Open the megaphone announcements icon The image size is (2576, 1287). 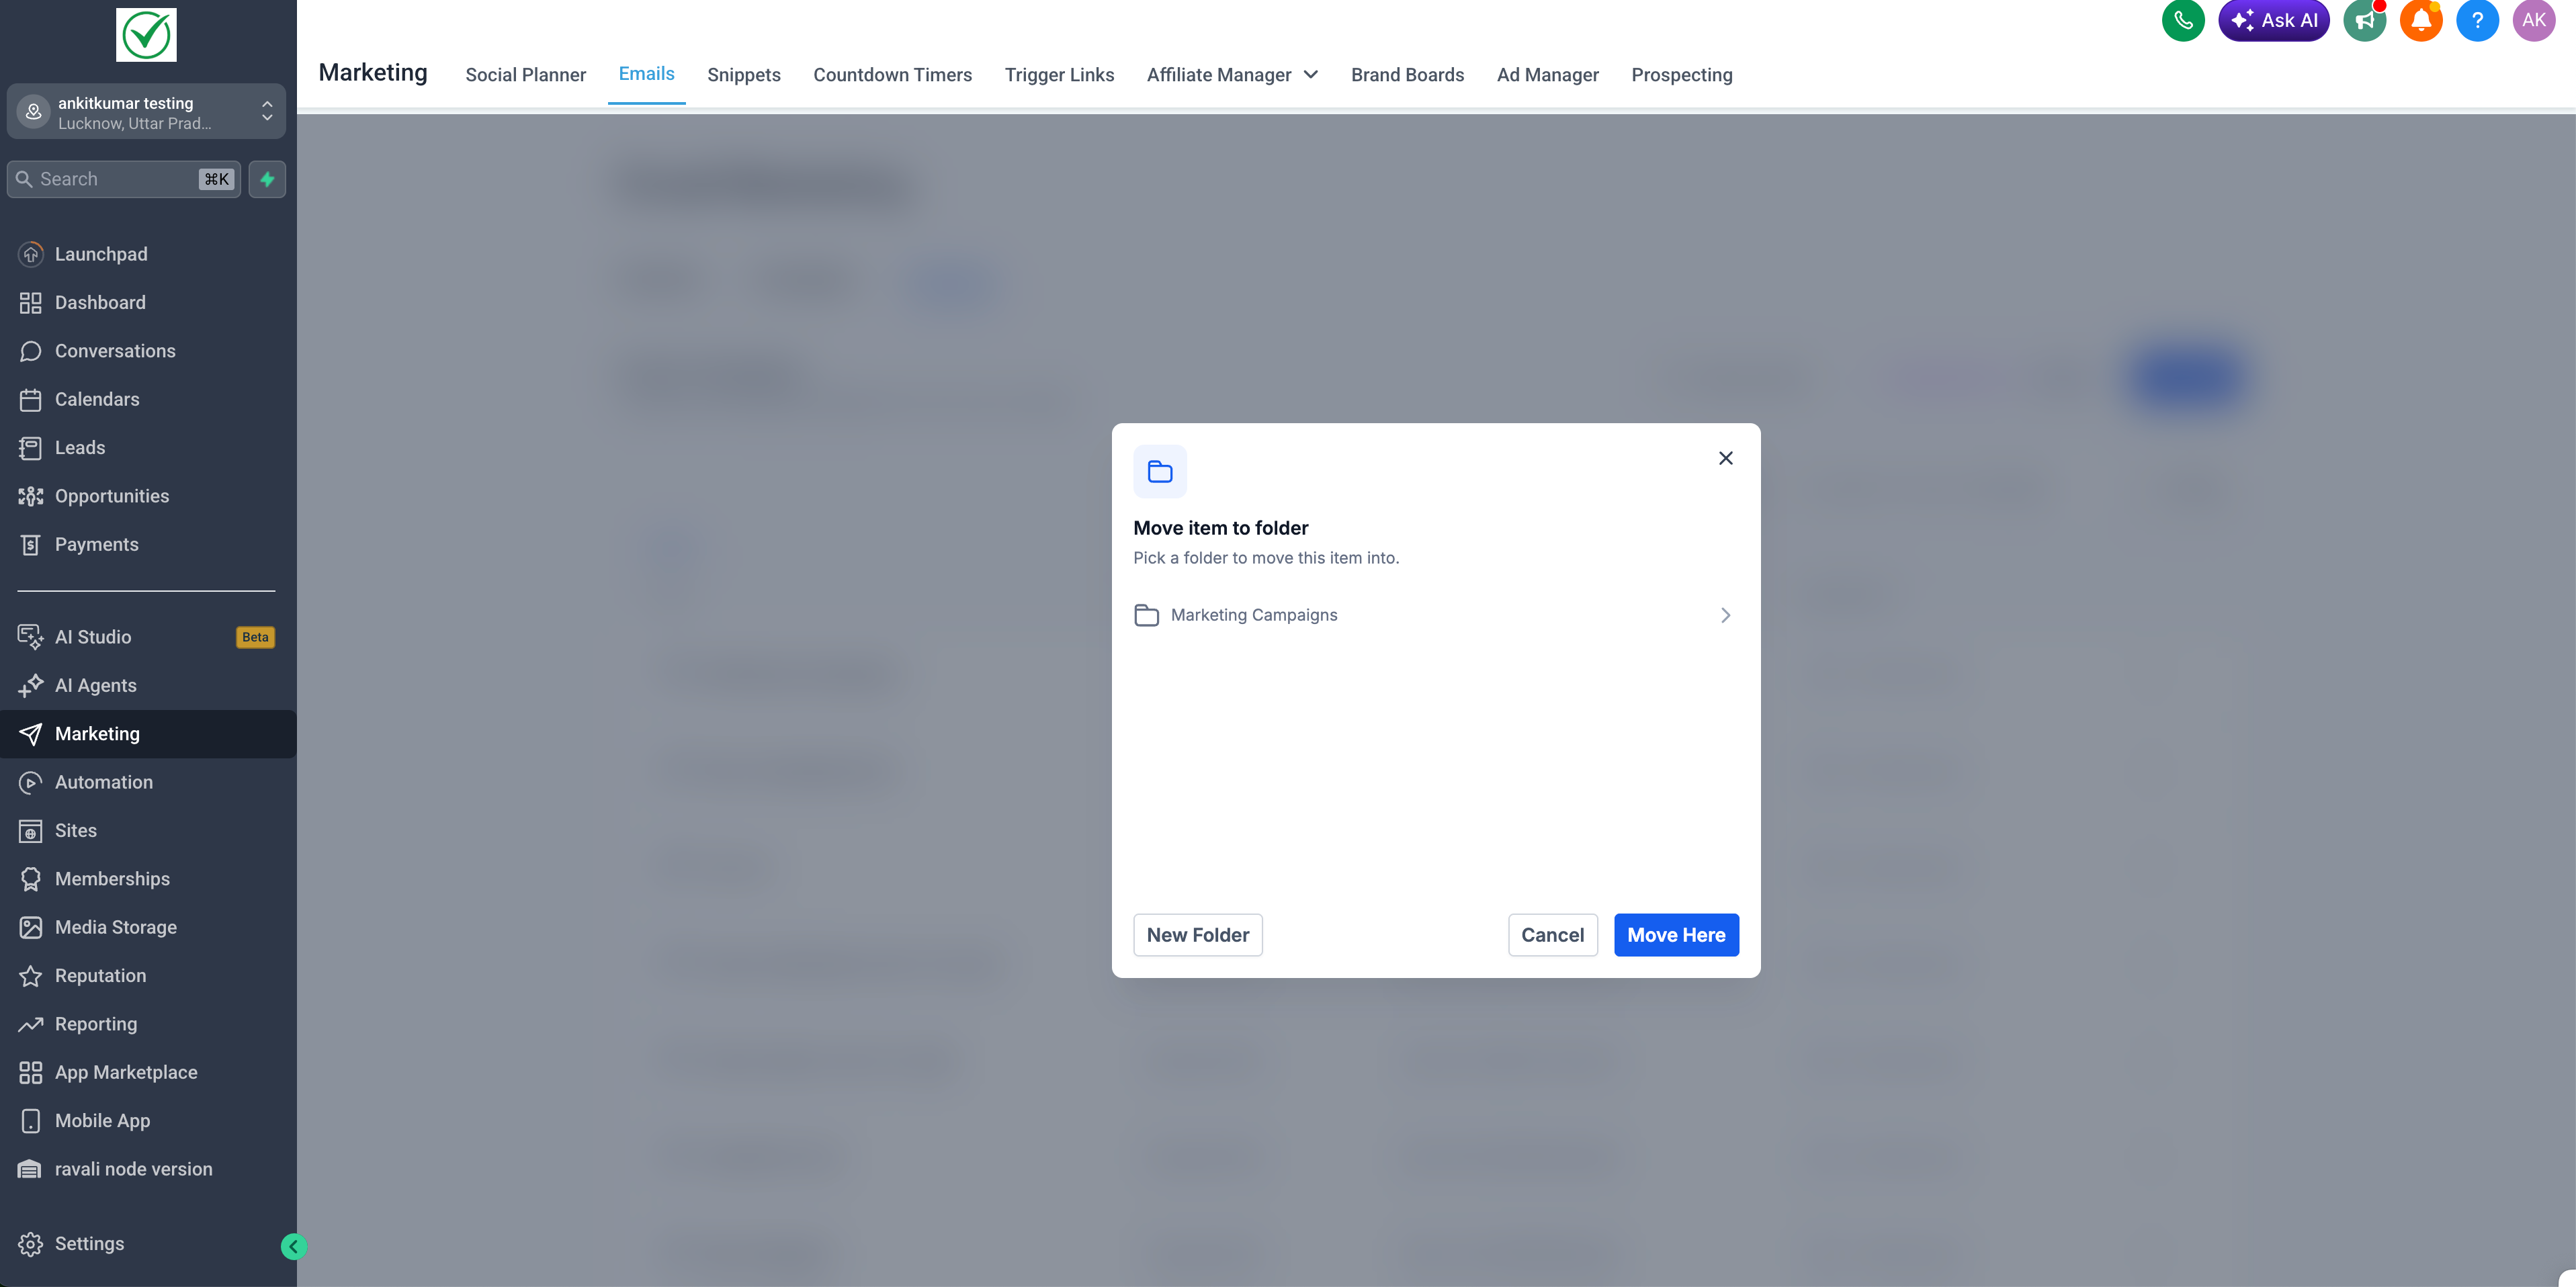pyautogui.click(x=2364, y=20)
